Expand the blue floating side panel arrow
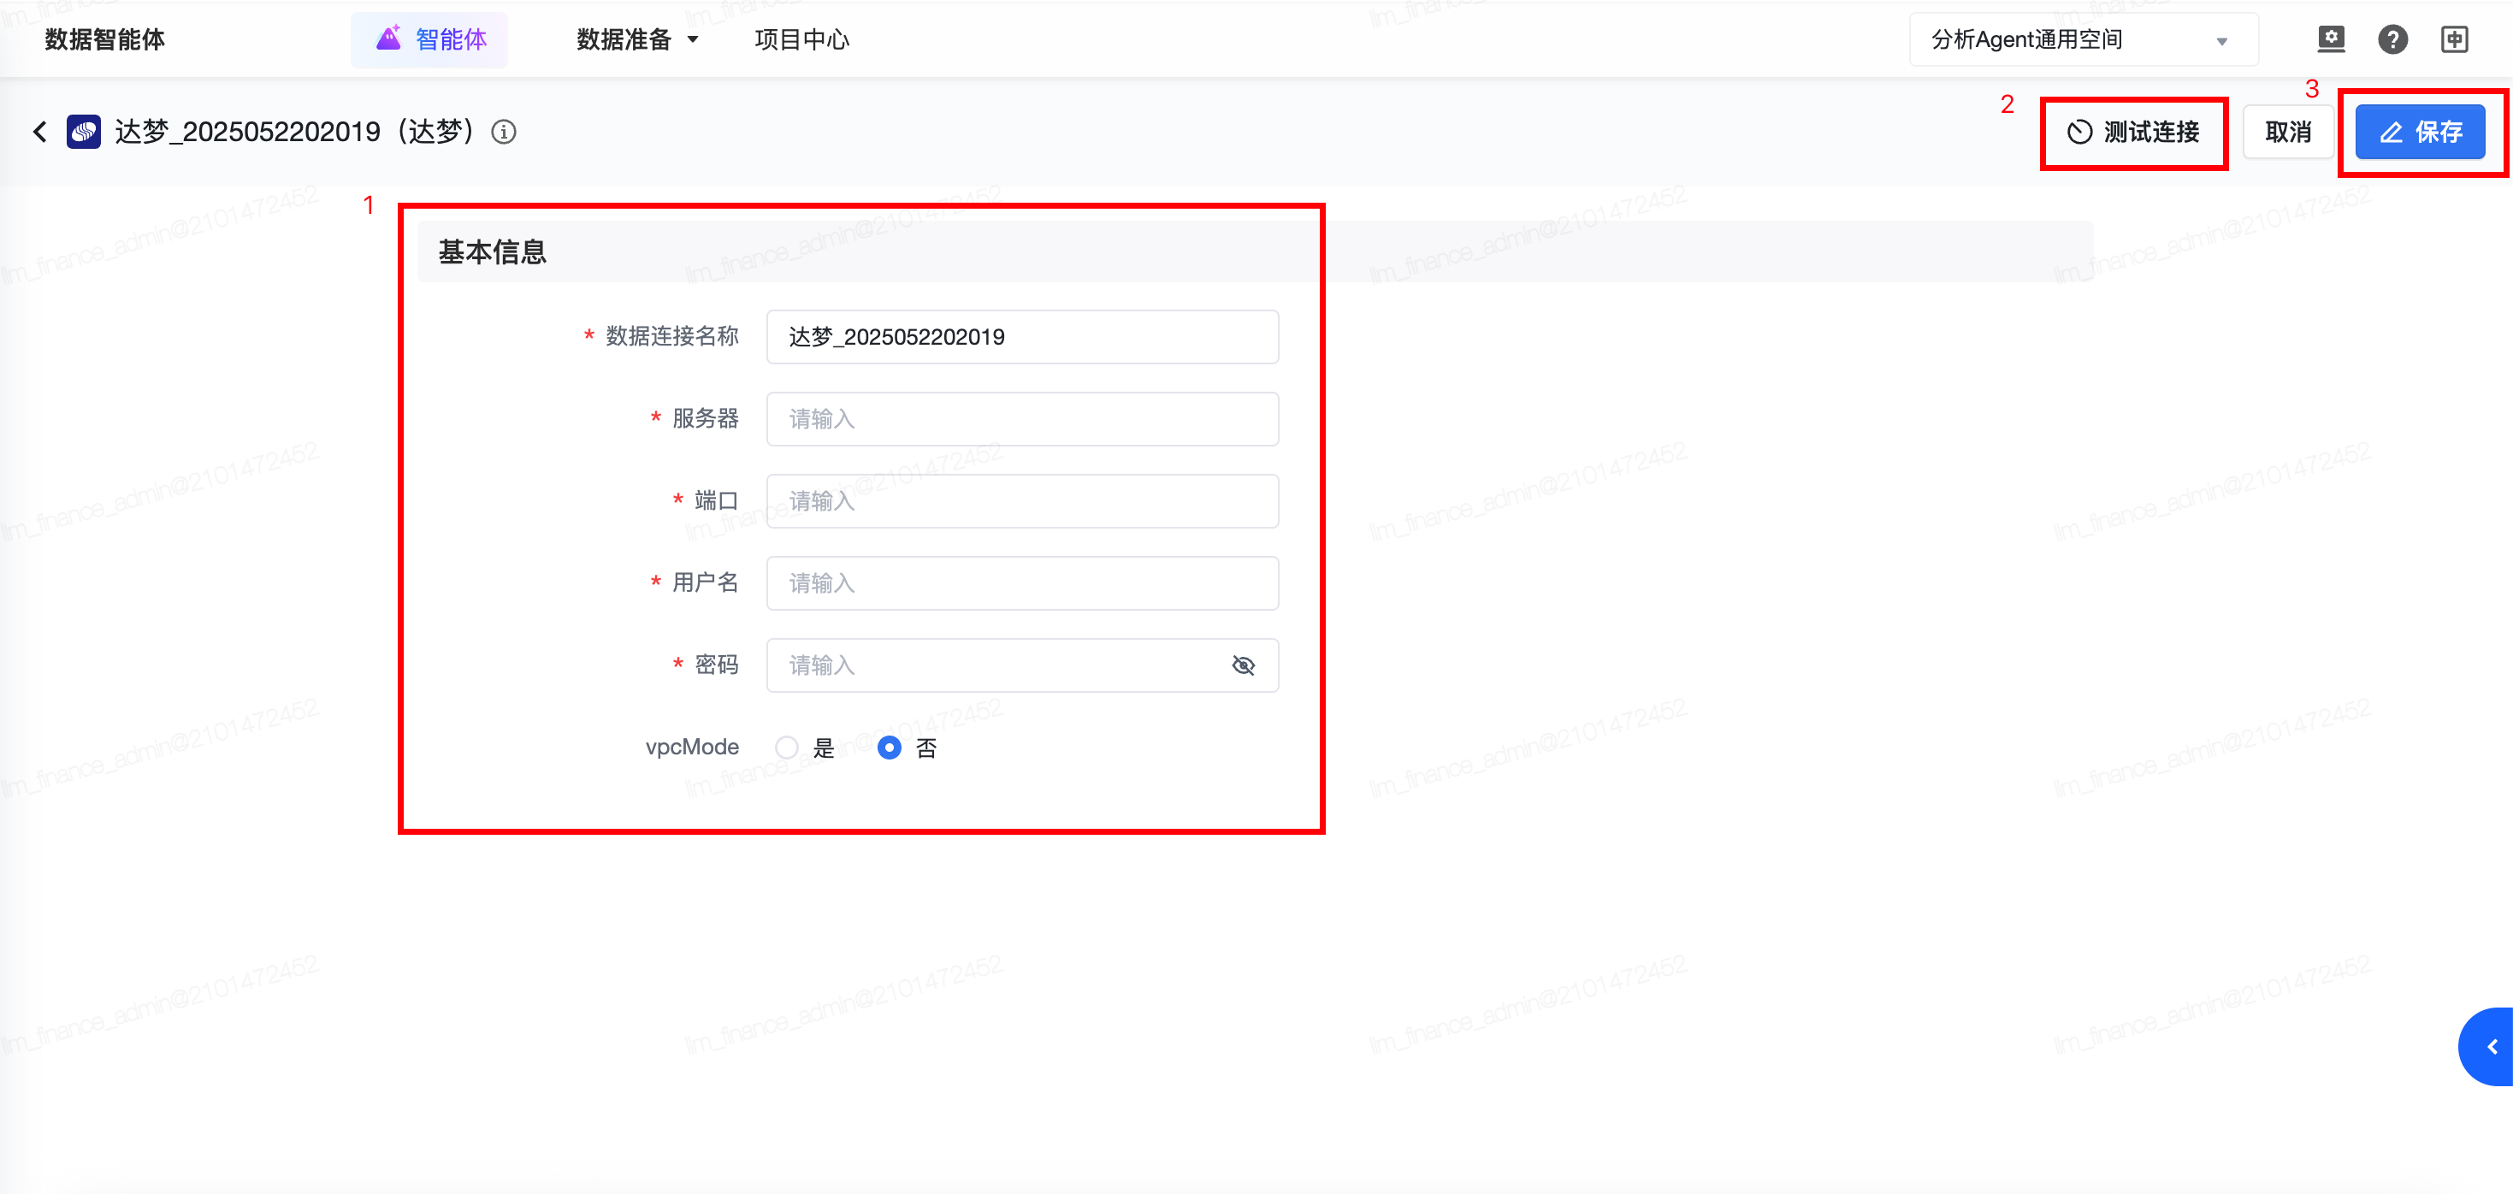The width and height of the screenshot is (2513, 1194). tap(2487, 1047)
